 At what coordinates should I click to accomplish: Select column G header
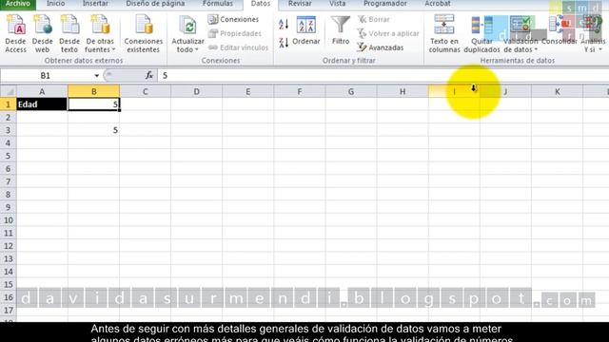351,91
